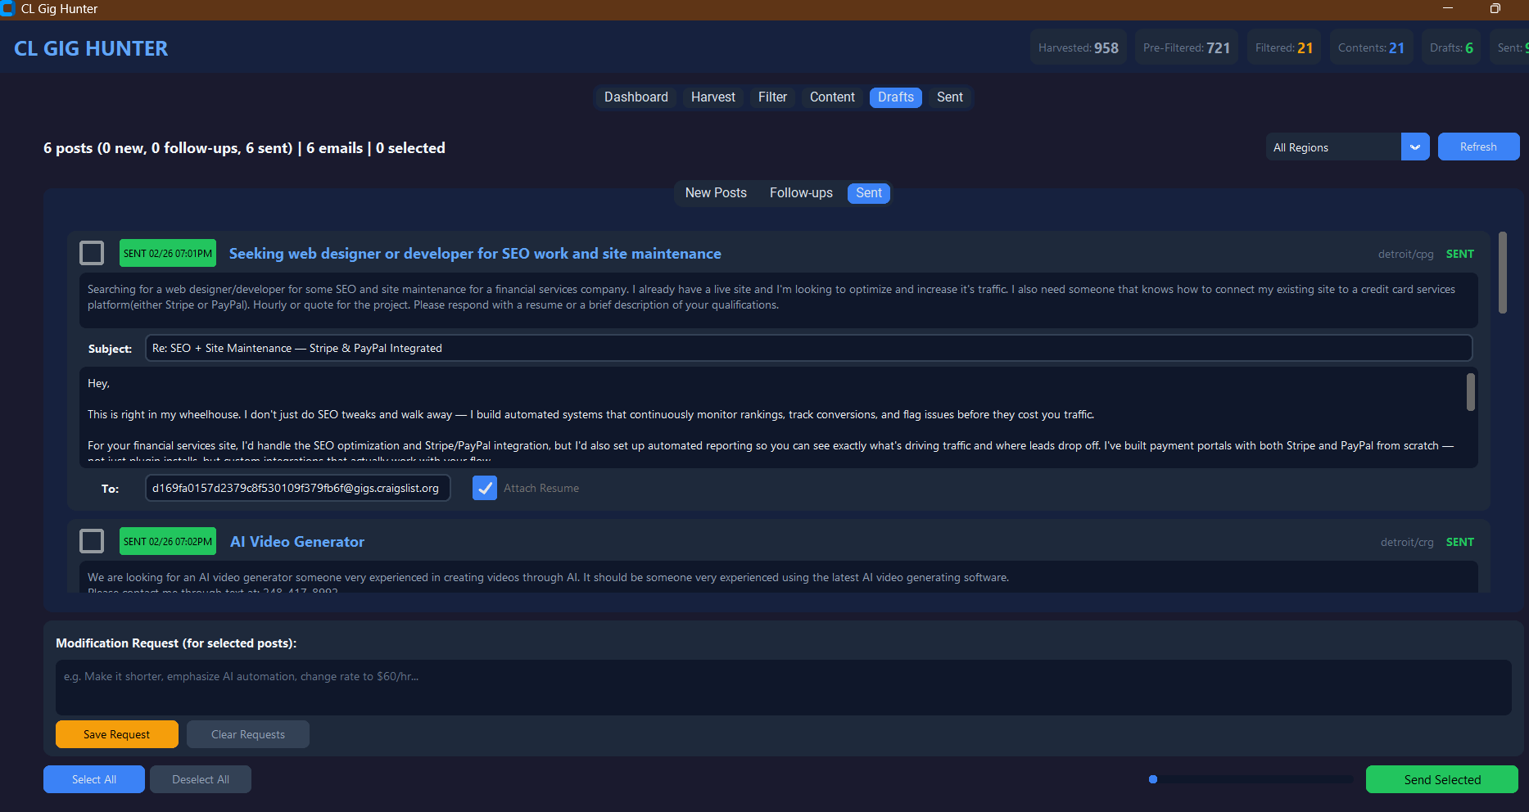Uncheck the Attach Resume checkbox
1529x812 pixels.
(484, 488)
